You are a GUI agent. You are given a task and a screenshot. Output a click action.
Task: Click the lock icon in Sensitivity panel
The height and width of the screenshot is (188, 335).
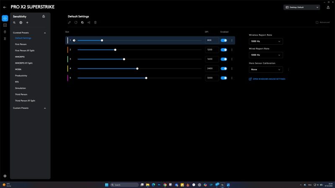click(44, 16)
